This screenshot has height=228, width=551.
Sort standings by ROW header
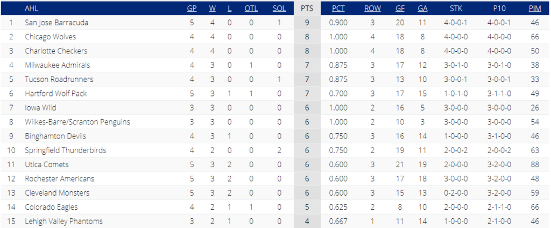coord(372,9)
